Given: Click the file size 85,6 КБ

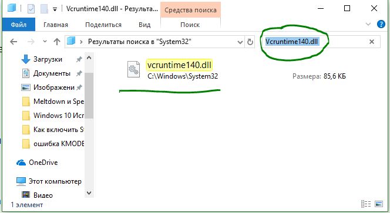Looking at the screenshot, I should (x=335, y=76).
